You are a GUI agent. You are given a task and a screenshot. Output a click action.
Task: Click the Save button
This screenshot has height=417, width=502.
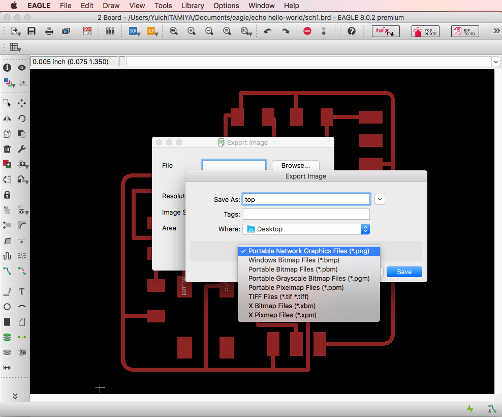tap(404, 272)
